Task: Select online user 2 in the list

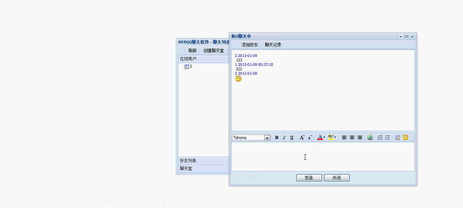Action: (x=188, y=67)
